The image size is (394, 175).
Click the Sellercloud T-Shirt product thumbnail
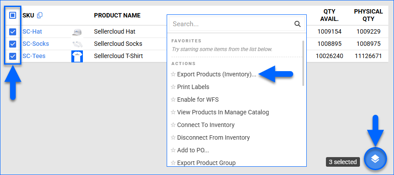(x=77, y=56)
